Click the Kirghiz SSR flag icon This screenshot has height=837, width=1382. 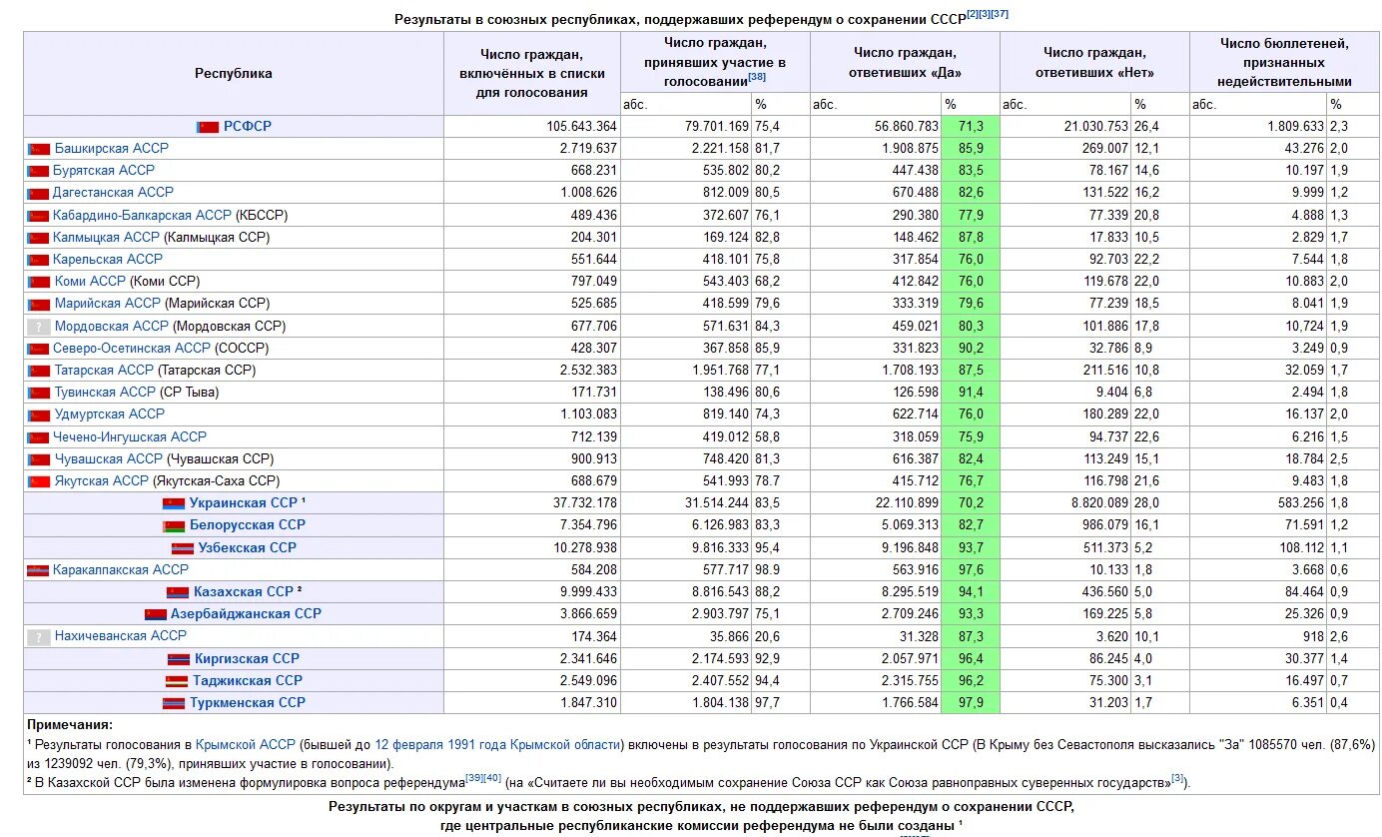(x=178, y=659)
